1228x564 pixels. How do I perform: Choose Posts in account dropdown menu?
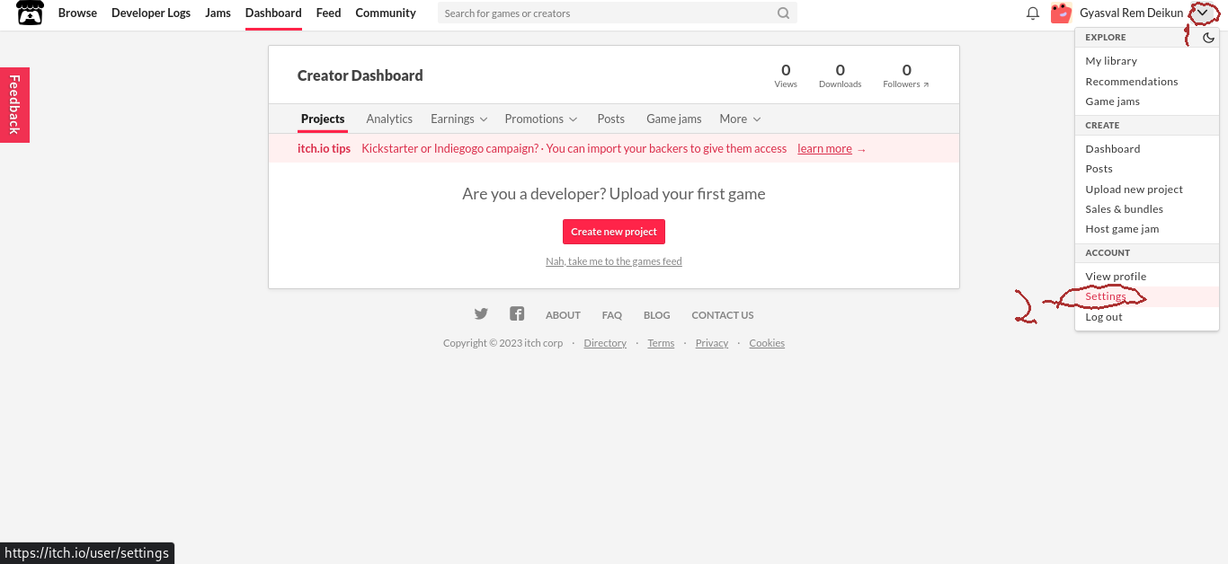coord(1099,169)
